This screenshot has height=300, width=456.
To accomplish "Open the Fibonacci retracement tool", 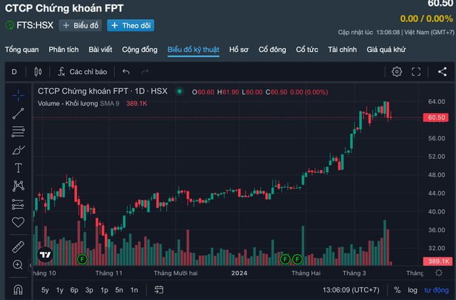I will (x=19, y=131).
